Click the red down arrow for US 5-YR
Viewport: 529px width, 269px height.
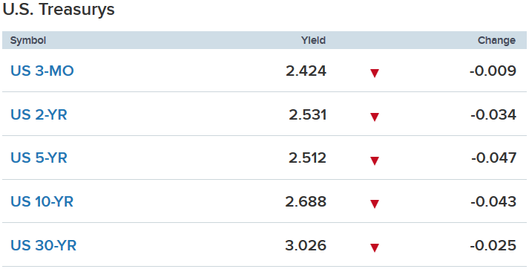[x=375, y=161]
